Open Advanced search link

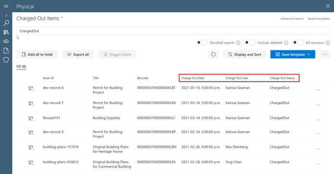click(x=292, y=19)
